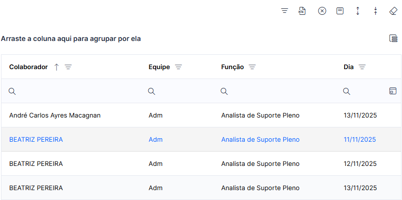Open the filter lines icon in top toolbar
Image resolution: width=402 pixels, height=200 pixels.
tap(285, 11)
